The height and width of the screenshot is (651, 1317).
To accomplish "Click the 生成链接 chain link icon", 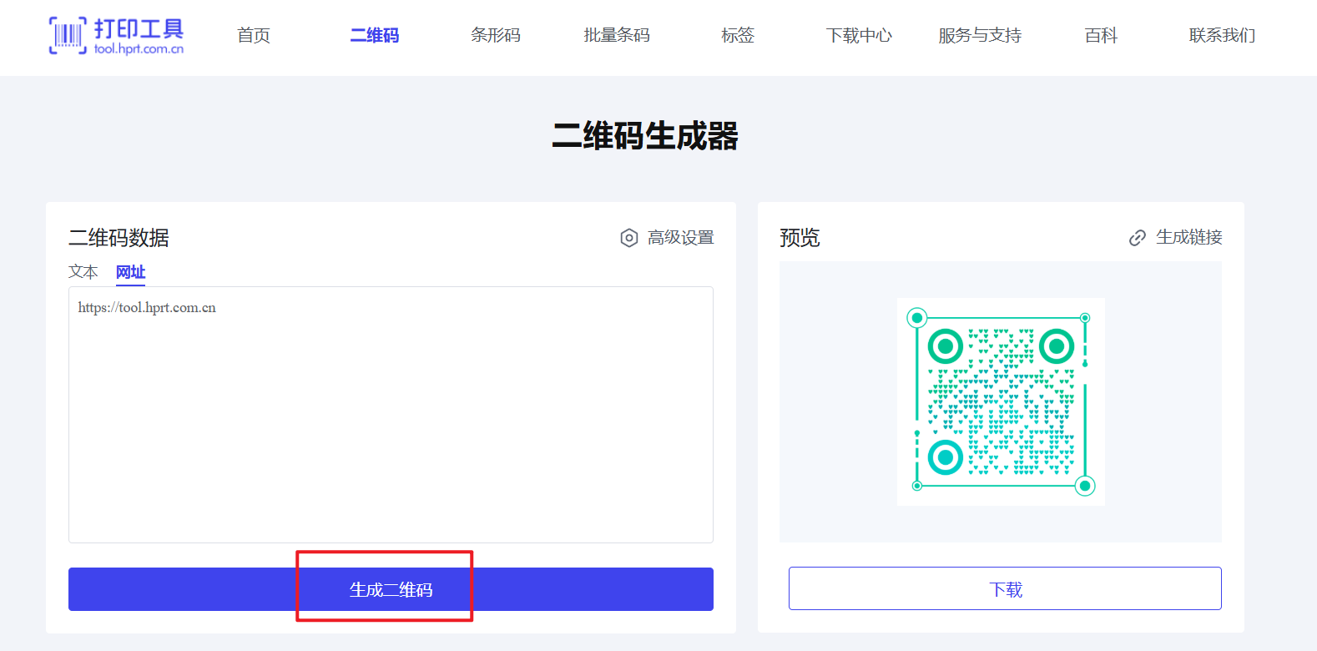I will pos(1137,238).
